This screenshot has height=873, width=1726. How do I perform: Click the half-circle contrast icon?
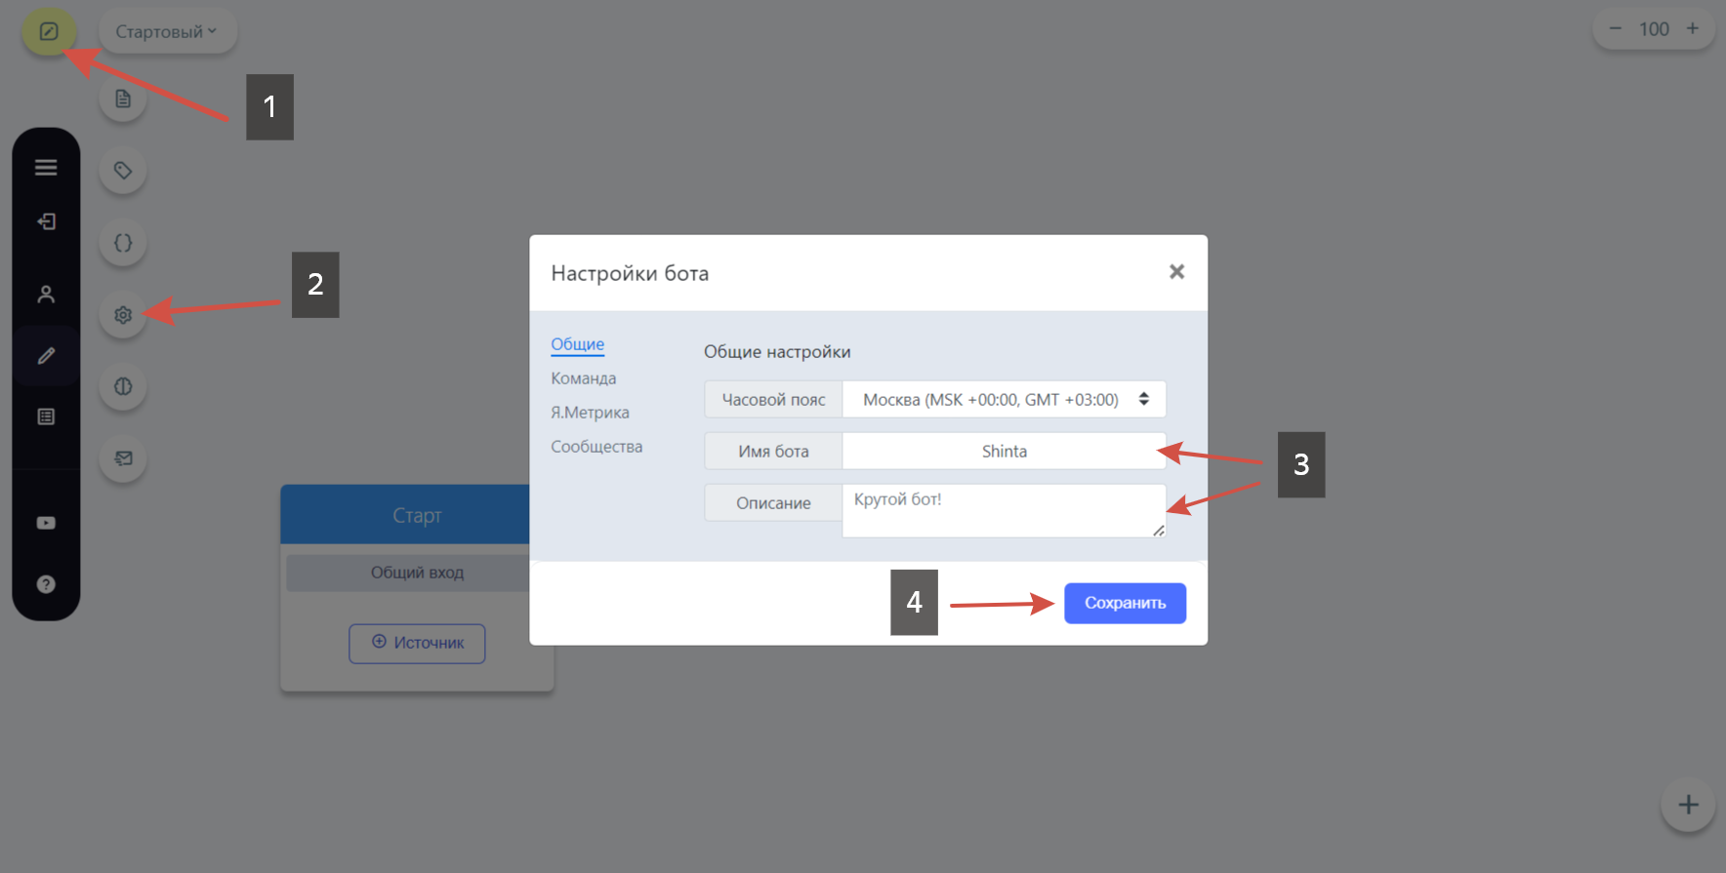point(123,386)
